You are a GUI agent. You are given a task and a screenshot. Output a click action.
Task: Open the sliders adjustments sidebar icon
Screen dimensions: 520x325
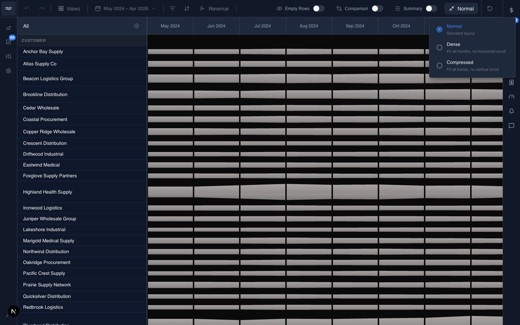coord(8,56)
